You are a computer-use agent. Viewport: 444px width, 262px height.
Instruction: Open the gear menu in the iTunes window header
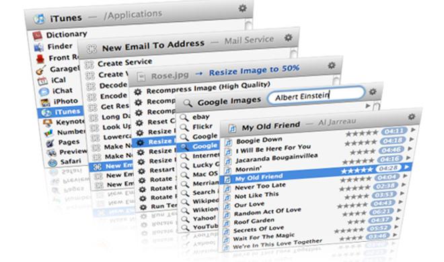pos(242,8)
